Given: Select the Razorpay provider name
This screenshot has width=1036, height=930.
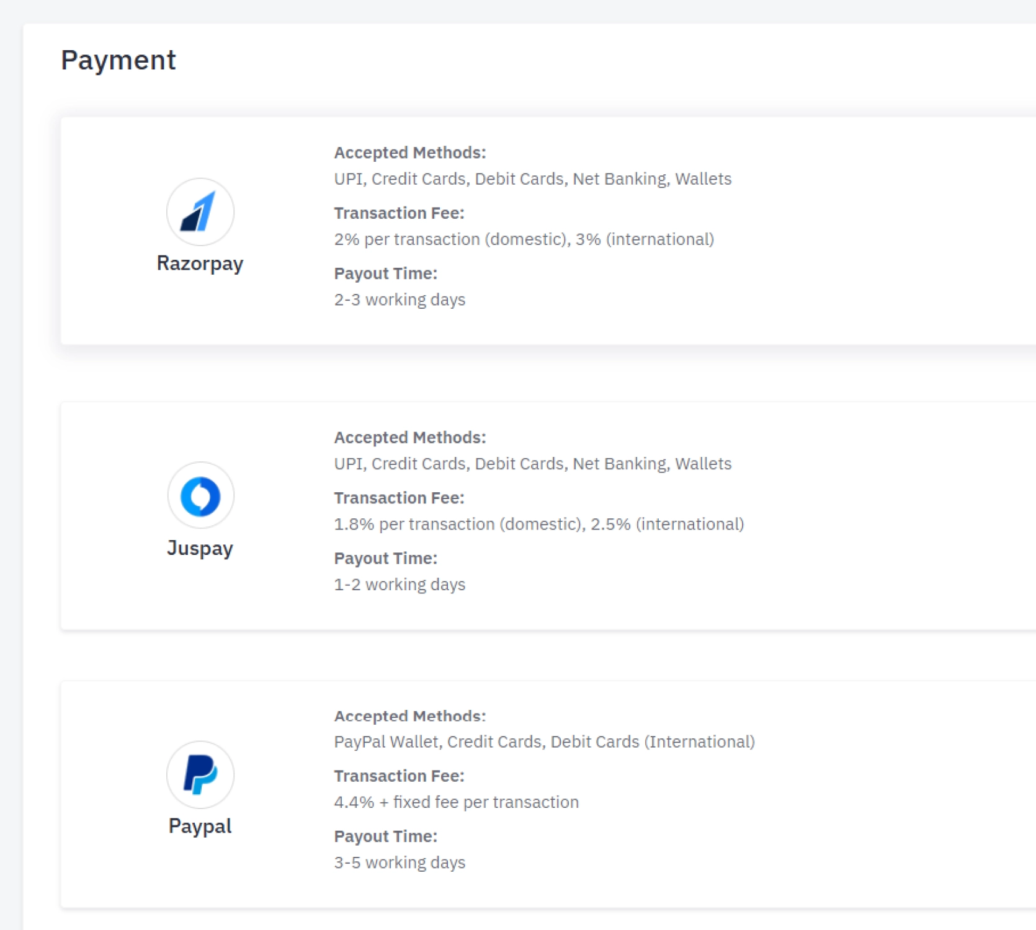Looking at the screenshot, I should pos(200,263).
